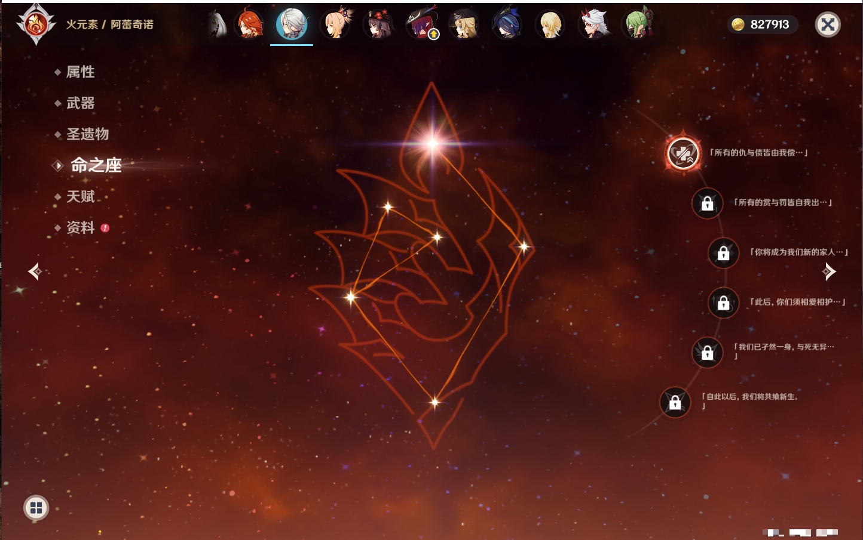Image resolution: width=863 pixels, height=540 pixels.
Task: Choose the purple-haired avatar with upgrade arrow
Action: (x=421, y=24)
